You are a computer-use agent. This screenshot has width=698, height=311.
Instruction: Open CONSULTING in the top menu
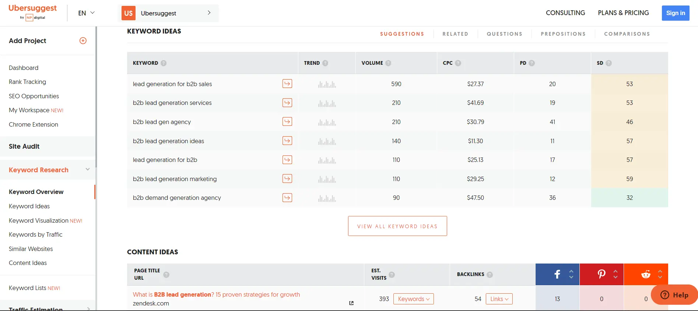(x=565, y=13)
